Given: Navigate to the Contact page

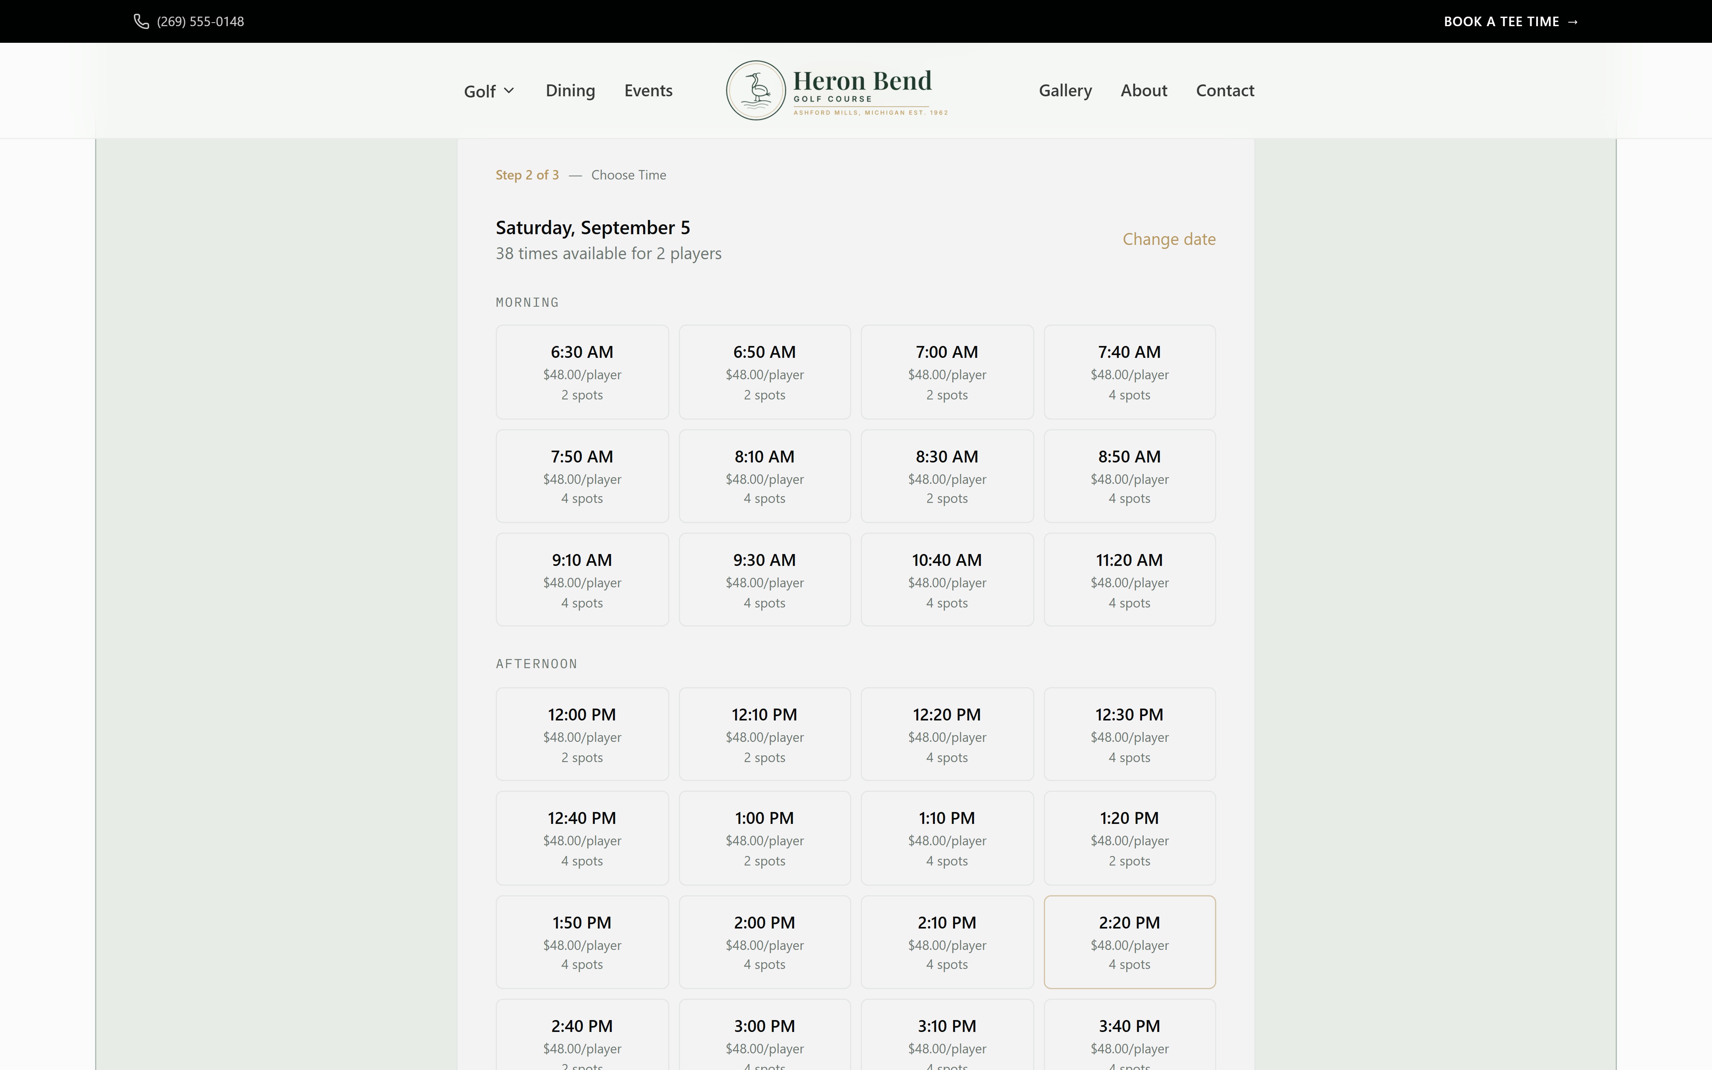Looking at the screenshot, I should [1225, 91].
